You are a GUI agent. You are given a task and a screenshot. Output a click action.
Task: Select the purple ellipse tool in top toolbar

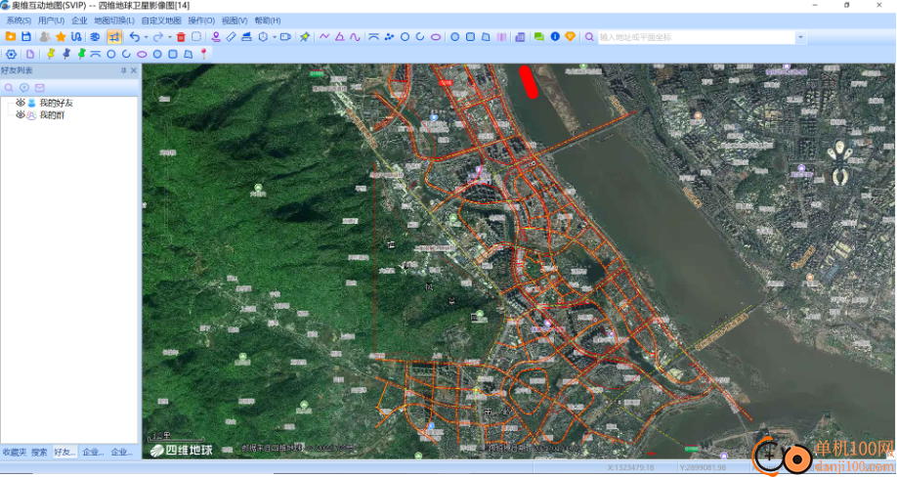click(436, 36)
